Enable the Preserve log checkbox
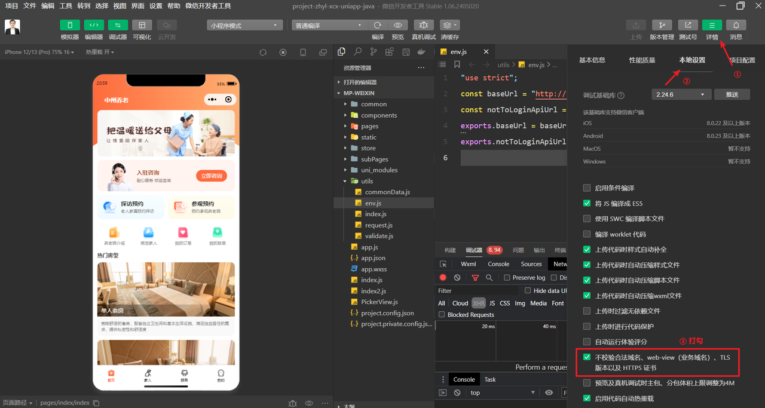Viewport: 765px width, 408px height. tap(507, 277)
